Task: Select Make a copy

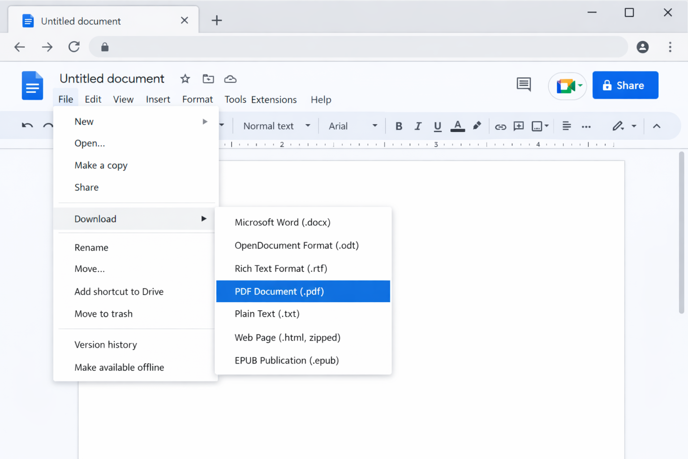Action: tap(136, 165)
